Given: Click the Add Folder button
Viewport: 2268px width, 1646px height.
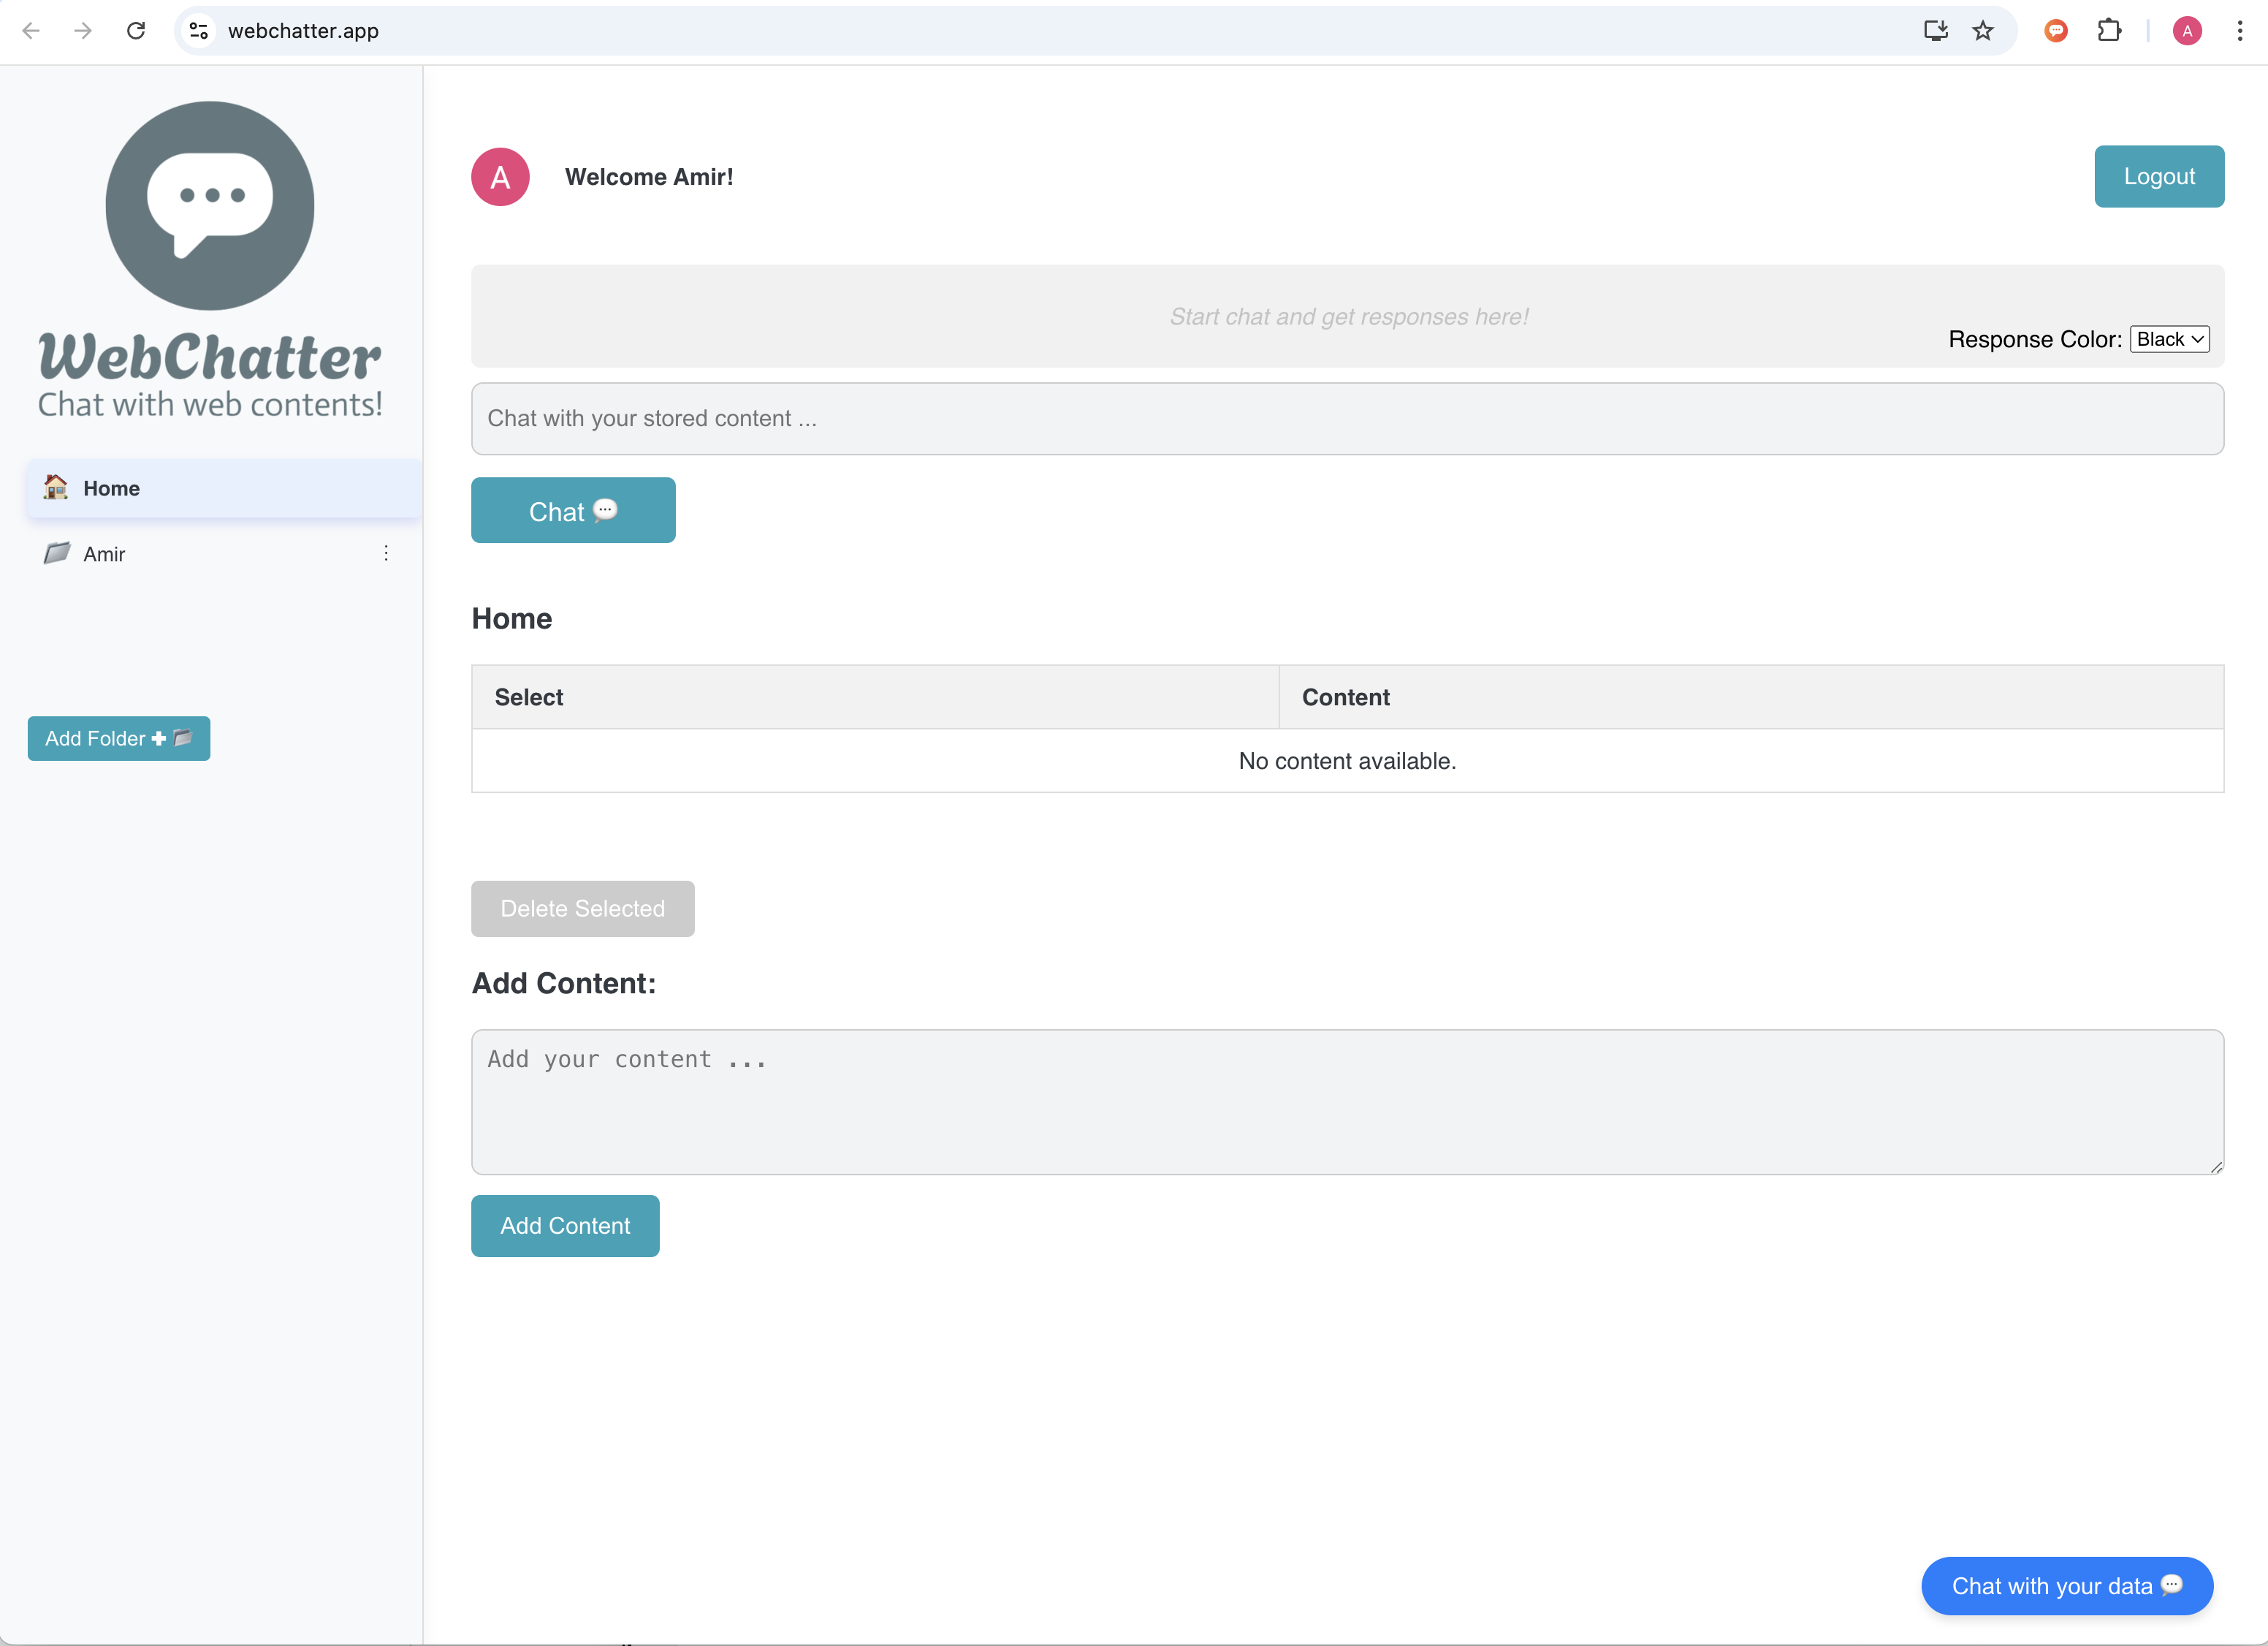Looking at the screenshot, I should [119, 738].
